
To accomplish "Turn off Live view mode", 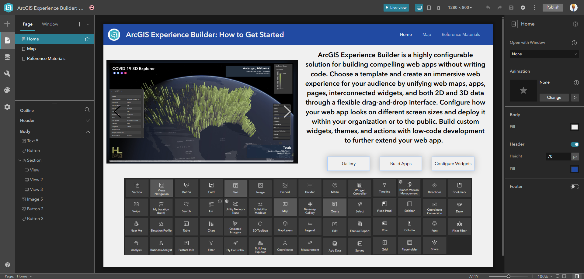I will pyautogui.click(x=396, y=8).
